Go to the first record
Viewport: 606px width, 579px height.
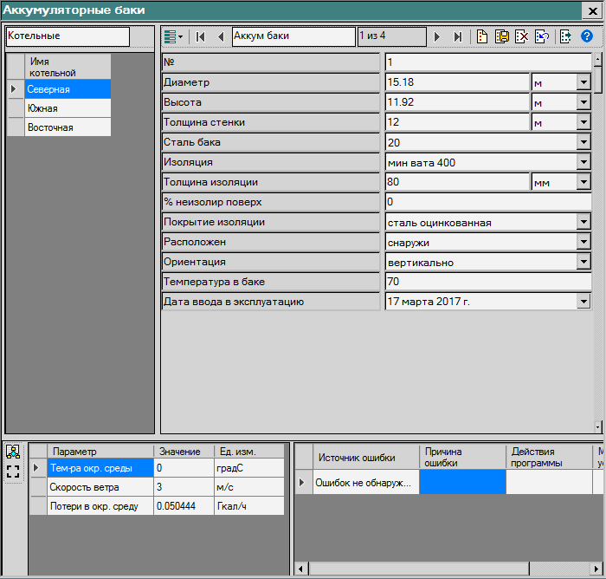pos(201,36)
